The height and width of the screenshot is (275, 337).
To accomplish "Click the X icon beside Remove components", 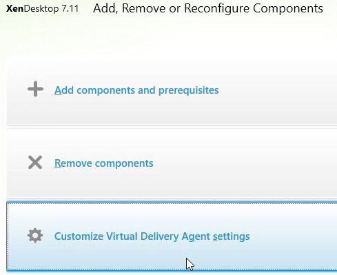I will click(x=35, y=163).
